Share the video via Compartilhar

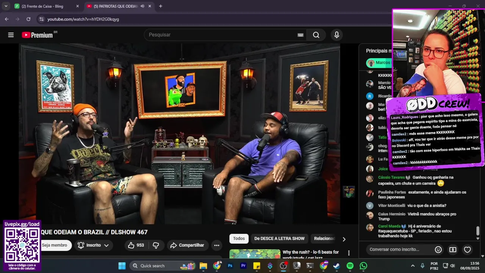click(x=187, y=245)
